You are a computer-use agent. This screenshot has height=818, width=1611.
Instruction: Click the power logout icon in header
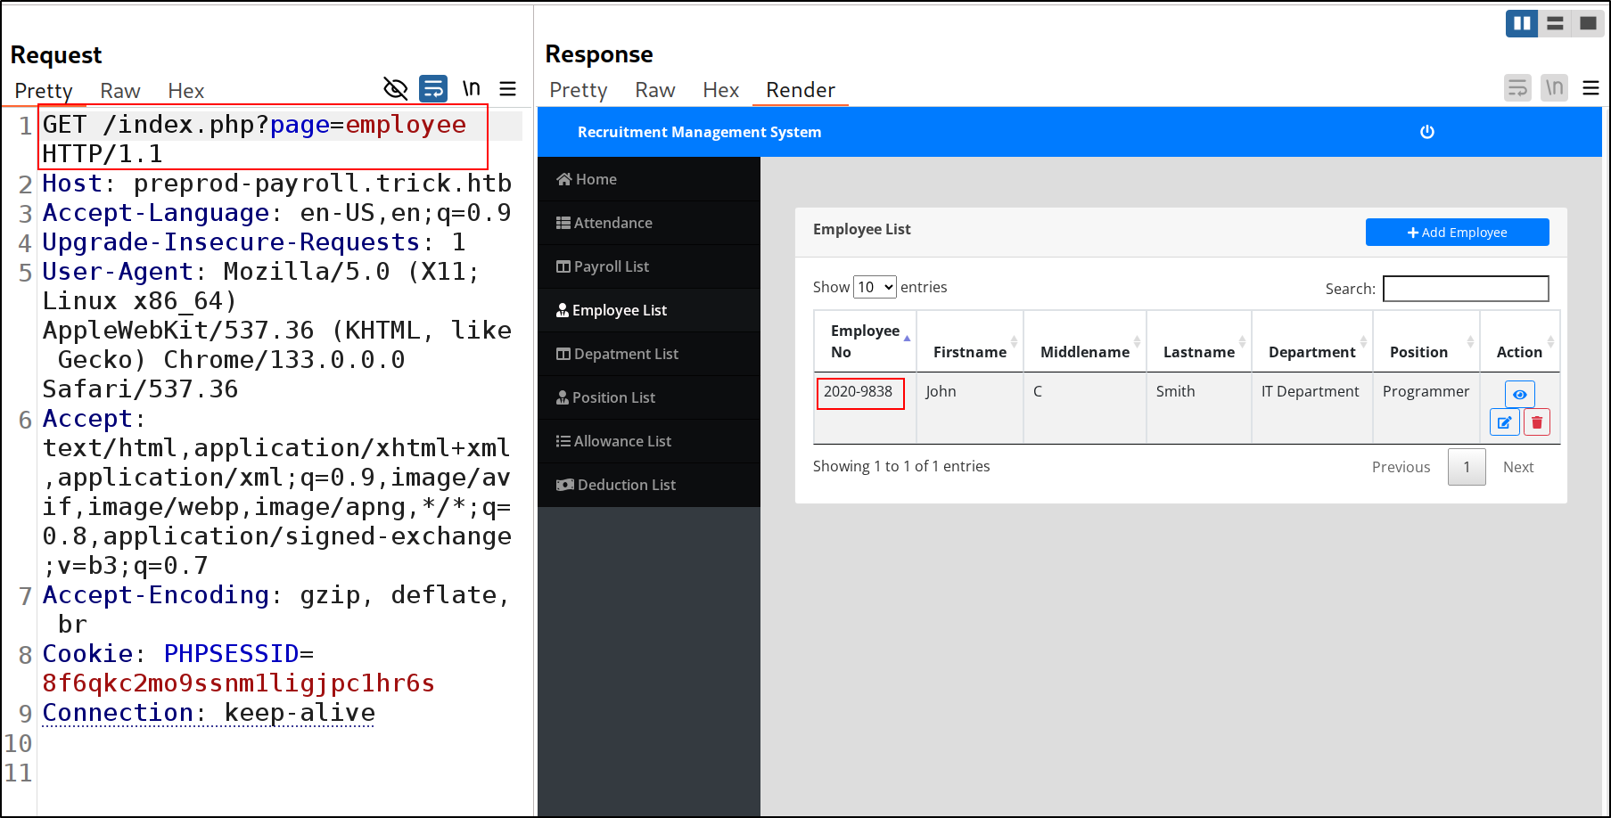click(x=1426, y=132)
